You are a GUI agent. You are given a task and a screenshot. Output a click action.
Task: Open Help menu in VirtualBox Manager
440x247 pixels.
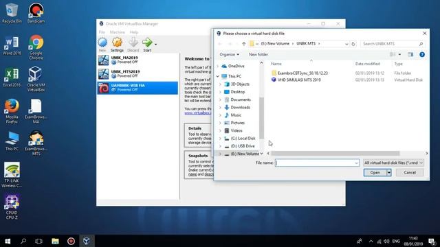[134, 32]
